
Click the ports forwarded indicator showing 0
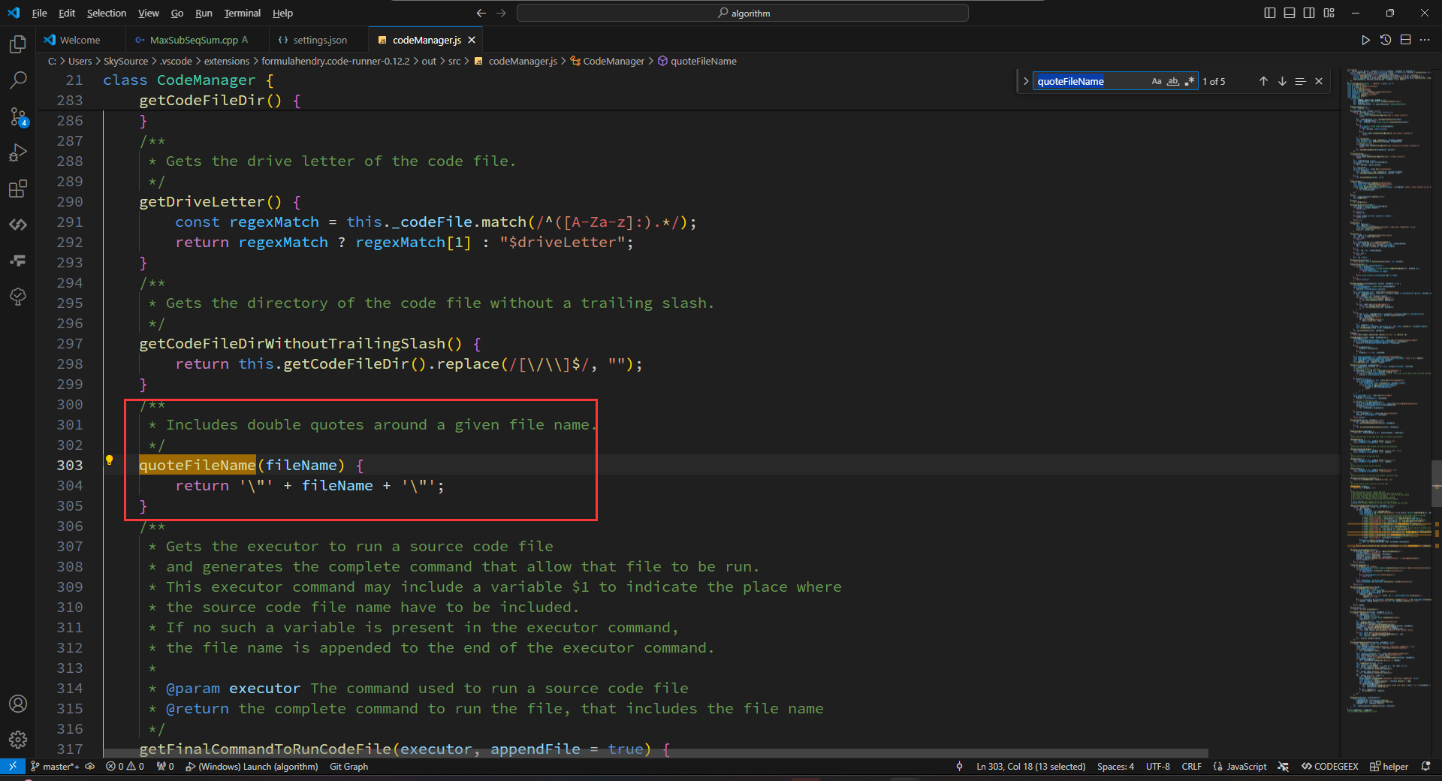pos(165,767)
